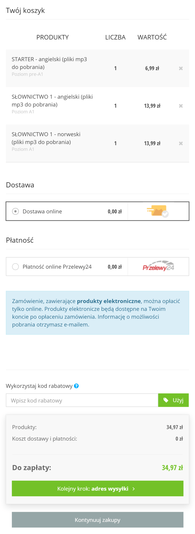Remove STARTER angielski item from cart
The width and height of the screenshot is (195, 534).
point(181,68)
